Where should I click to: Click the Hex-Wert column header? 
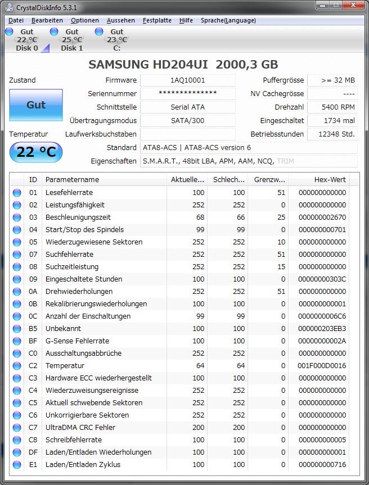[x=319, y=180]
